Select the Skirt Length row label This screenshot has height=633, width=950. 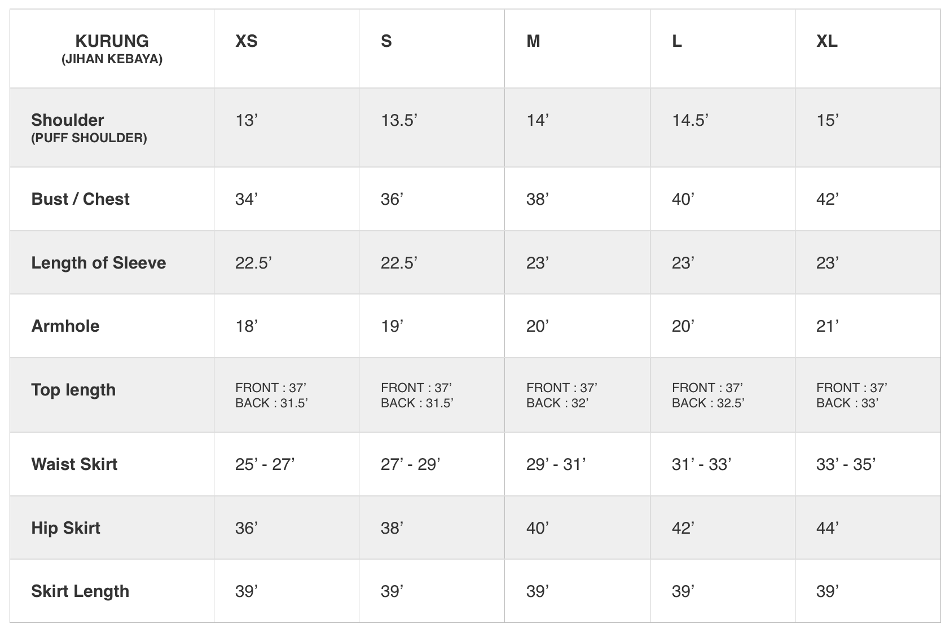point(80,591)
